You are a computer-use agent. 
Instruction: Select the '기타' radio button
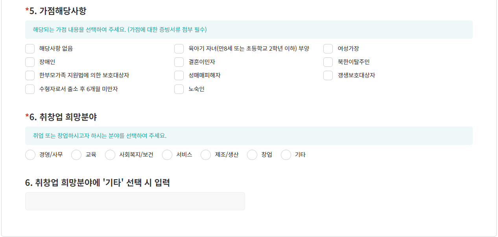pos(286,155)
